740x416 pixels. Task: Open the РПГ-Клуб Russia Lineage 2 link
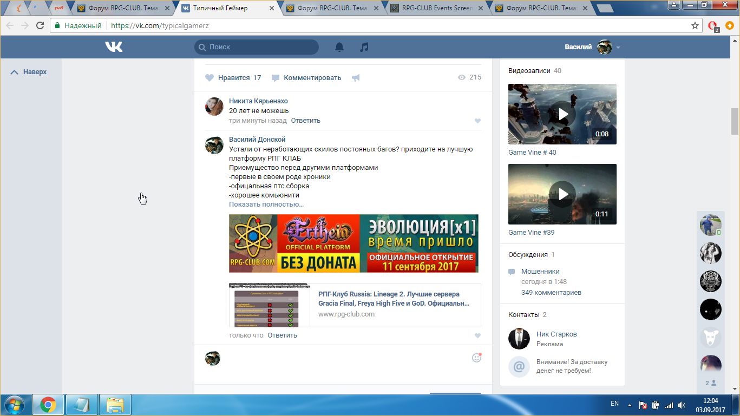tap(394, 299)
